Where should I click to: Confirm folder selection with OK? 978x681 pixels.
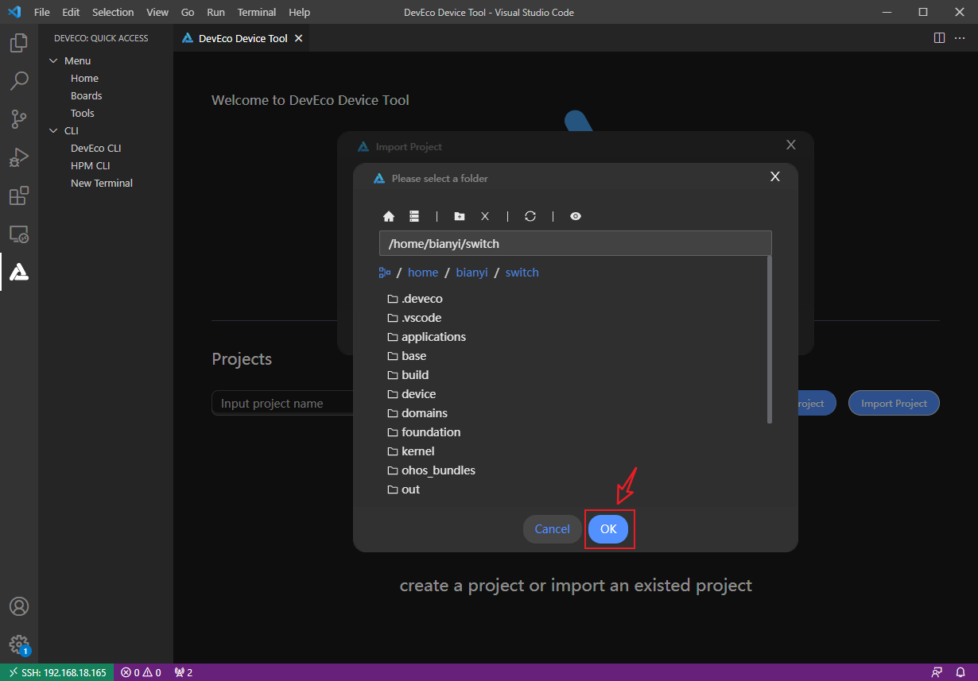point(608,529)
